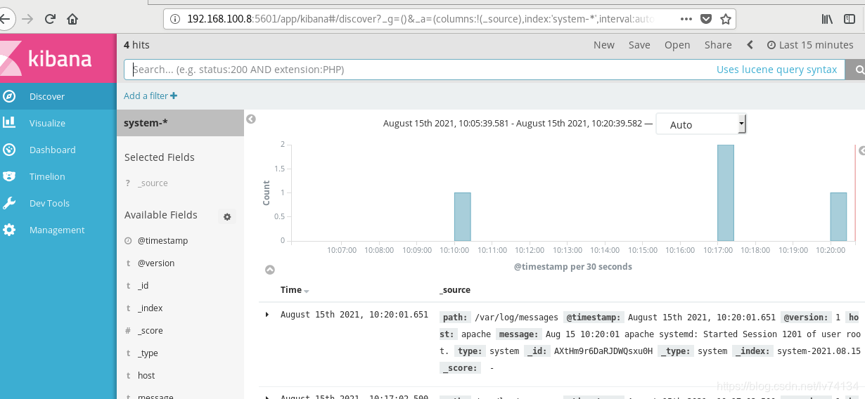
Task: Open the browser library icon
Action: point(828,19)
